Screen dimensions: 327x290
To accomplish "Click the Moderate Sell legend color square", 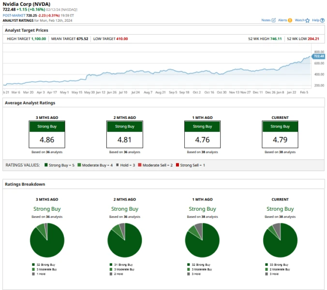I will click(140, 165).
